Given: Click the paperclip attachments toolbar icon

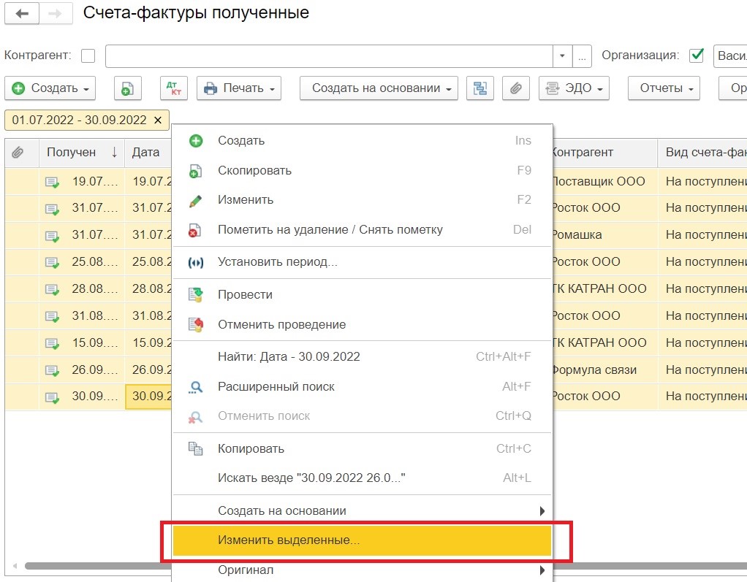Looking at the screenshot, I should click(x=516, y=88).
